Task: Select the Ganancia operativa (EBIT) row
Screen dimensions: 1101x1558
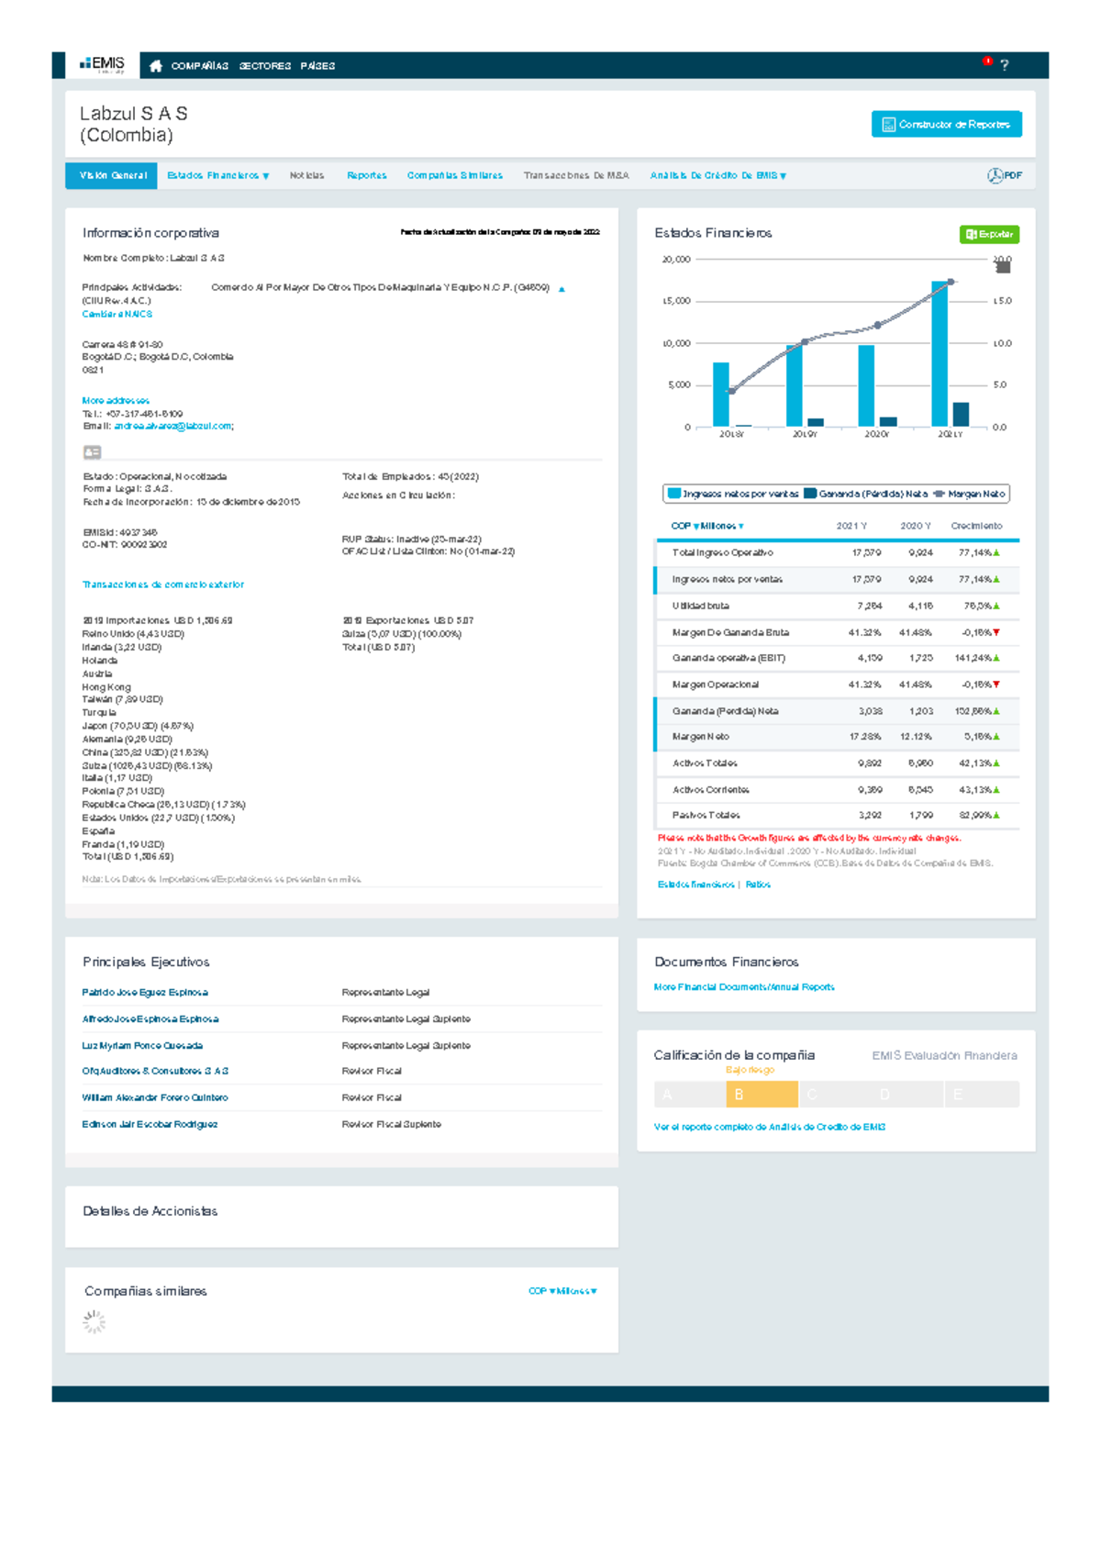Action: click(838, 658)
